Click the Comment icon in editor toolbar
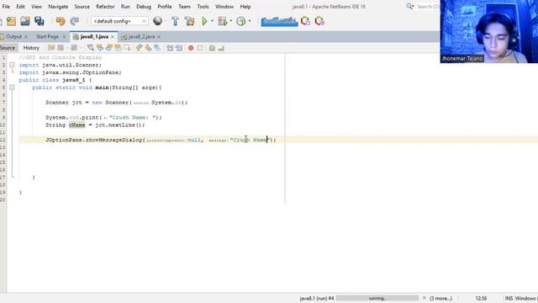538x303 pixels. click(x=212, y=48)
